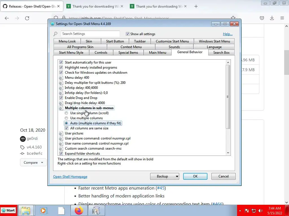
Task: Uncheck Start automatically for this user
Action: pos(61,62)
